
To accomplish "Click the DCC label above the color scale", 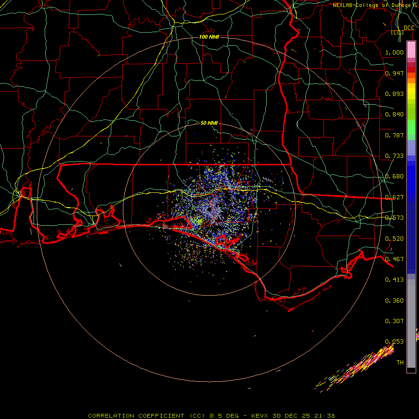I will tap(409, 28).
